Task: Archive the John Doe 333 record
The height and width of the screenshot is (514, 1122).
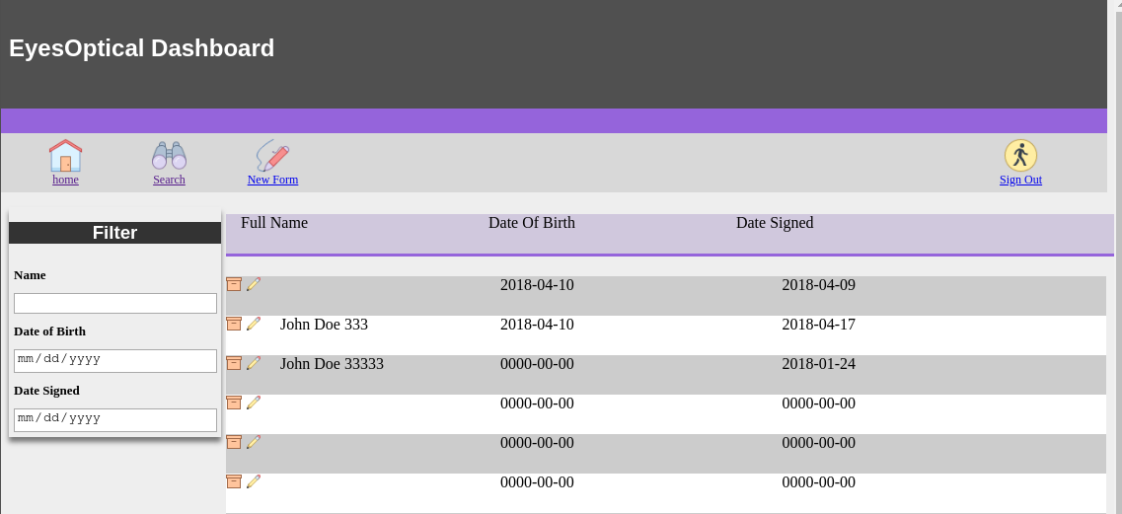Action: coord(234,324)
